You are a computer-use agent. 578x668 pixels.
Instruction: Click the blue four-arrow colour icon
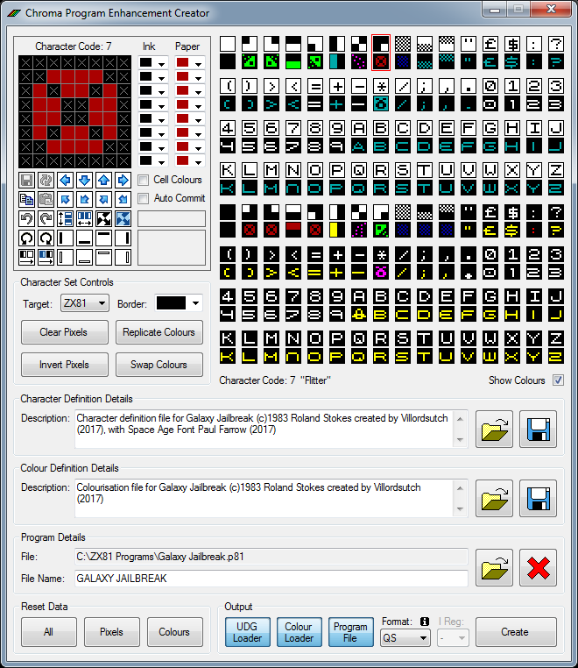(123, 219)
